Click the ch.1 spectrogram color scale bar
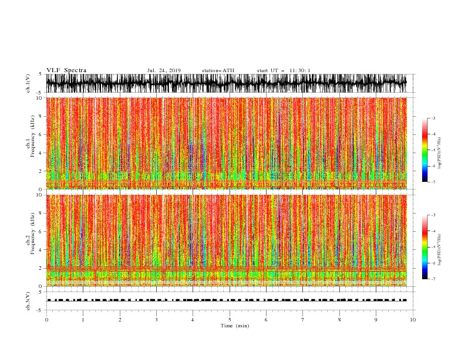 point(424,150)
